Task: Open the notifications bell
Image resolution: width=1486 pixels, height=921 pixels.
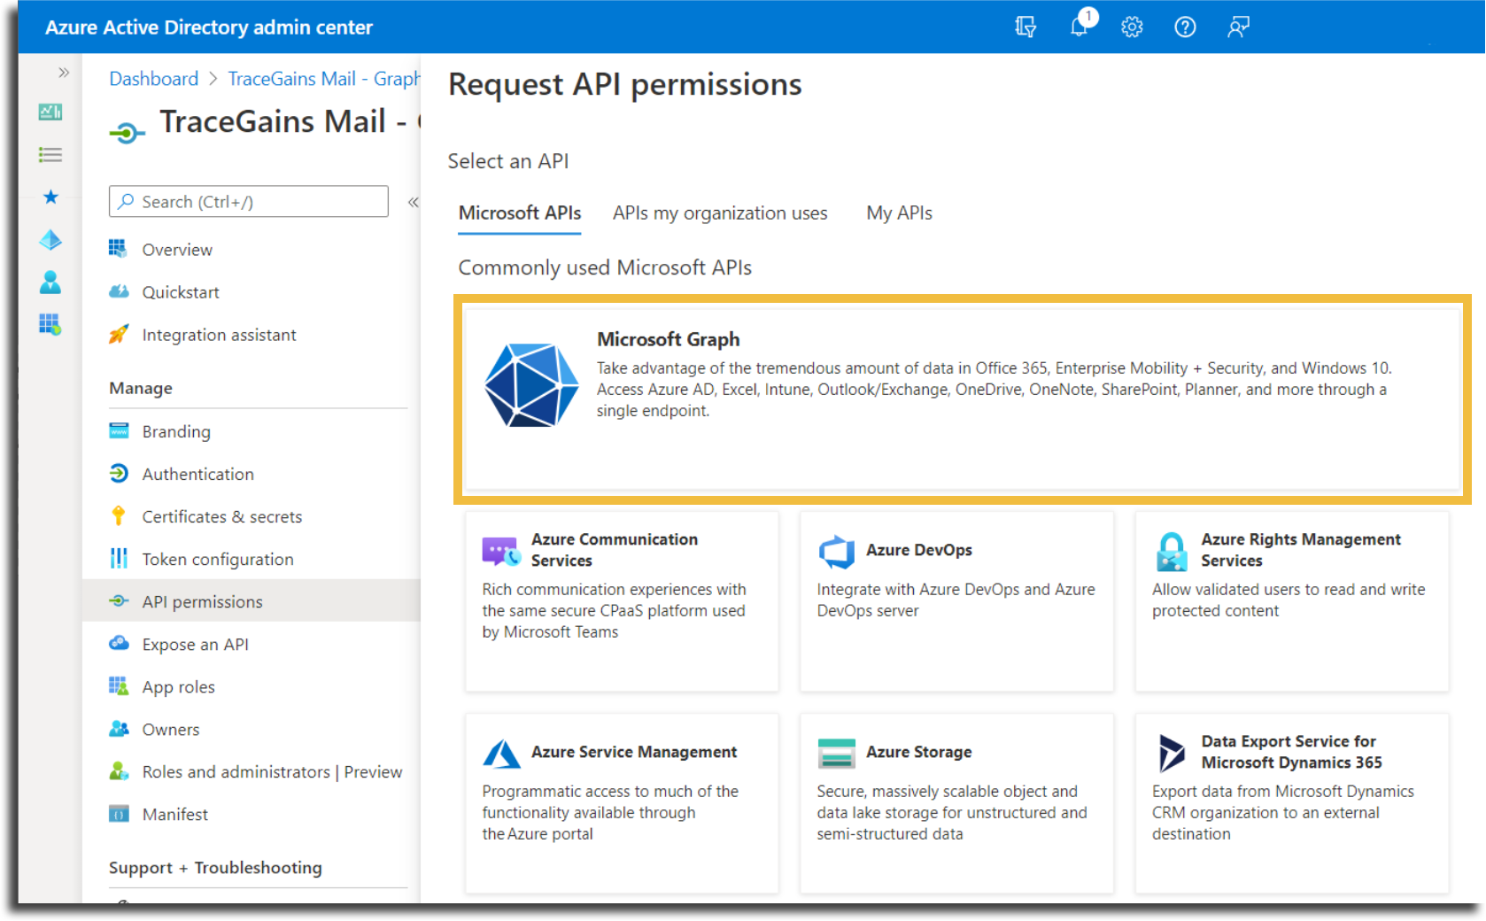Action: click(x=1080, y=27)
